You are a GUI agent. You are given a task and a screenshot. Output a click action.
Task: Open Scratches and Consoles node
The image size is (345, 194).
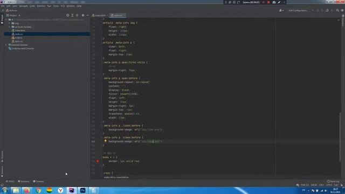(x=22, y=48)
